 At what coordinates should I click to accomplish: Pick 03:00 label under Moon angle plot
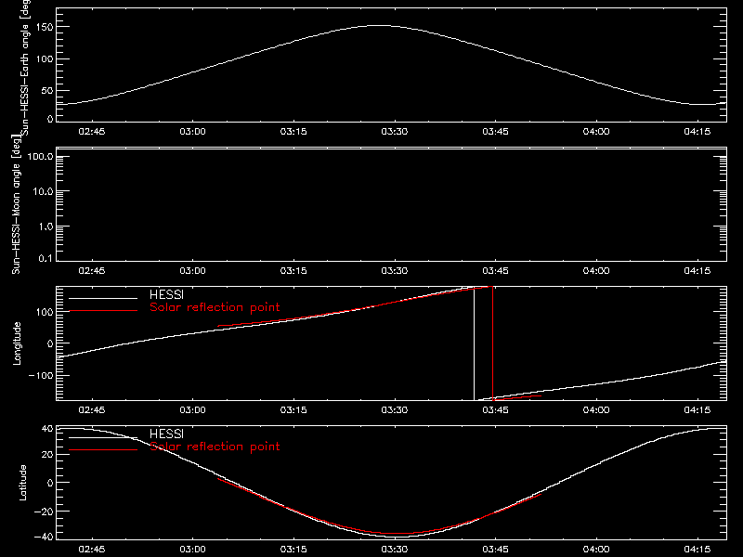click(x=193, y=271)
